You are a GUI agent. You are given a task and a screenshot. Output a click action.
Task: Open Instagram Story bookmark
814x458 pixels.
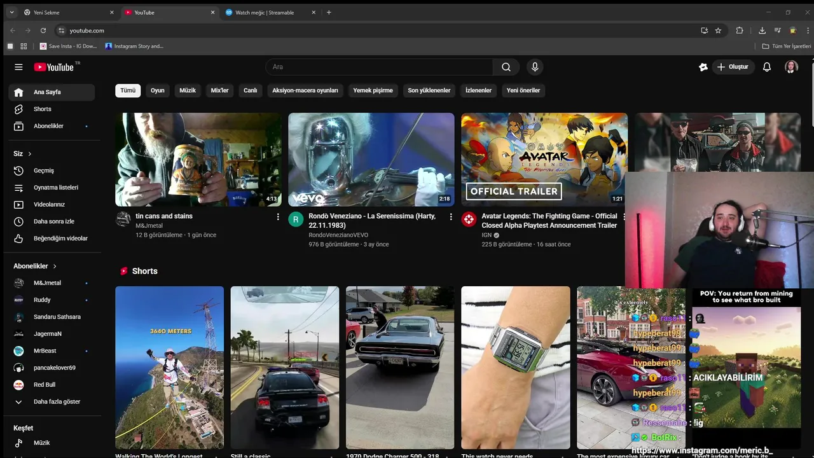pos(134,46)
